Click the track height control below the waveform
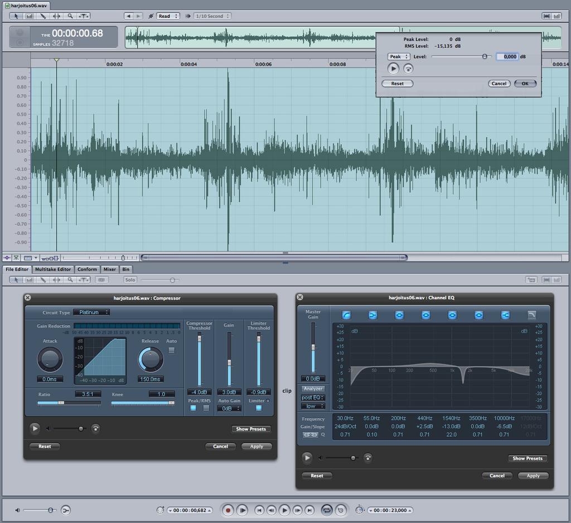 point(50,258)
